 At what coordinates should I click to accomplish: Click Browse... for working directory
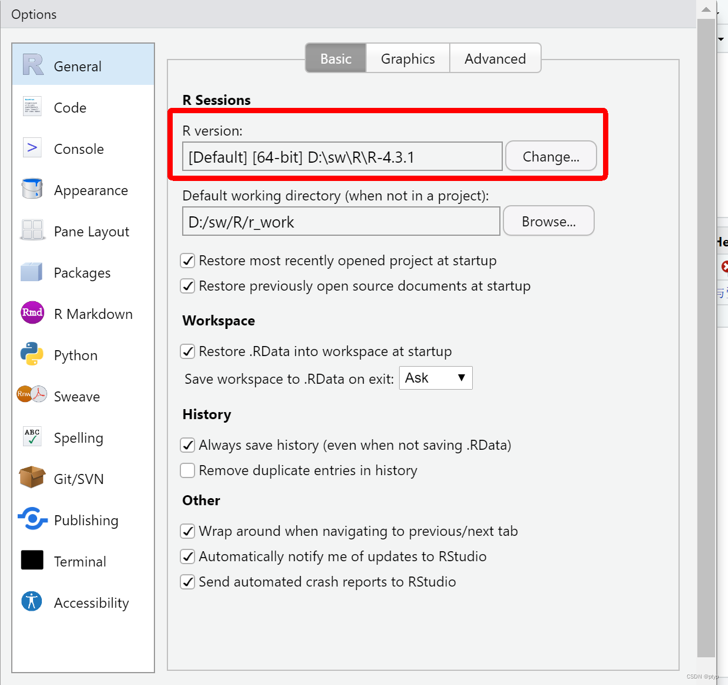549,221
